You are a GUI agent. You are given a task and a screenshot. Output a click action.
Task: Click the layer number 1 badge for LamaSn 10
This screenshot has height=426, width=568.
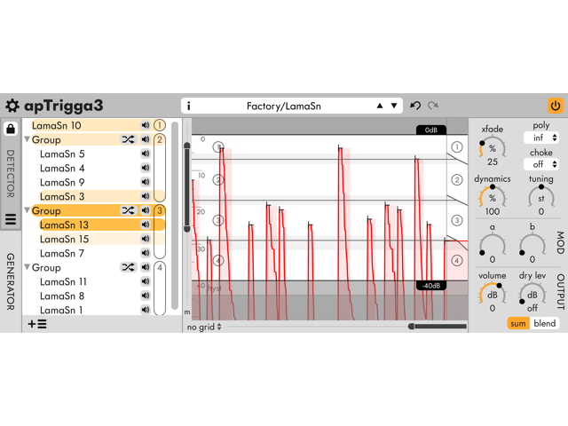tap(160, 125)
